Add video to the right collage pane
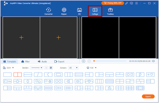159x103 pixels. pyautogui.click(x=59, y=38)
